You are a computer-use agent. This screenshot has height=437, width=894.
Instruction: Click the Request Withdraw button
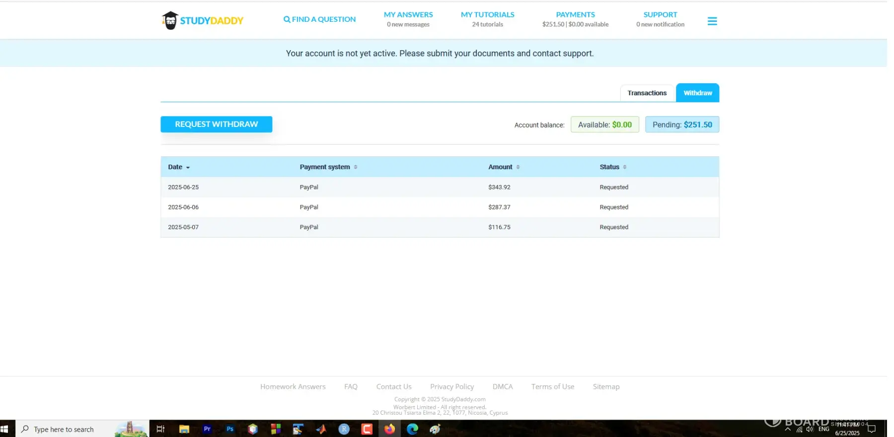point(216,125)
